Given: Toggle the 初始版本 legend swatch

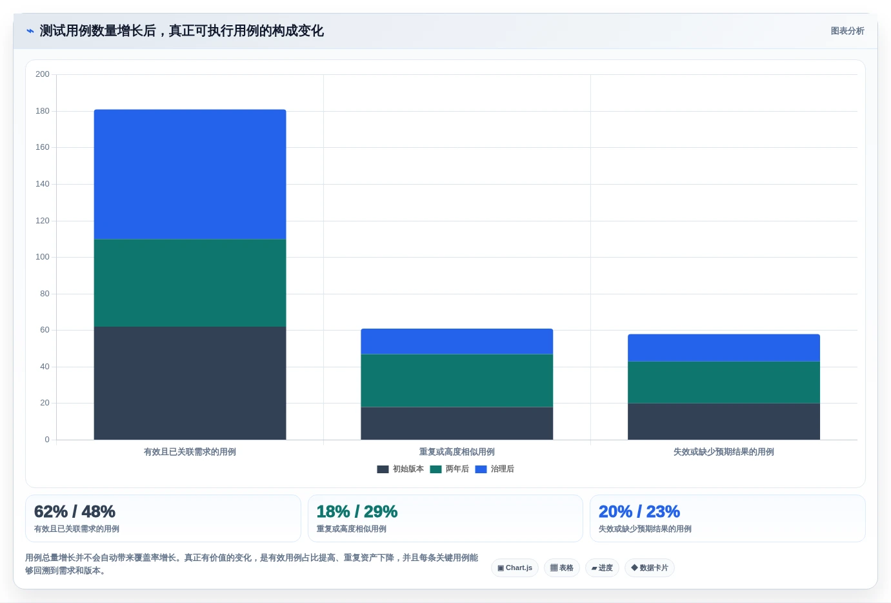Looking at the screenshot, I should tap(383, 469).
